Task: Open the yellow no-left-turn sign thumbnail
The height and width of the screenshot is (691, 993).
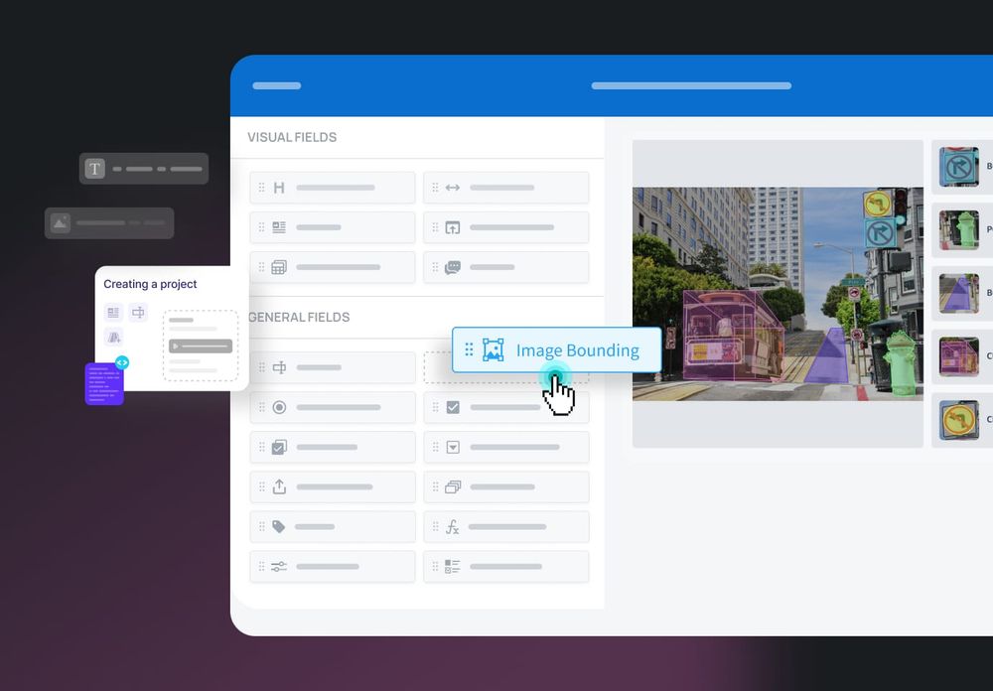Action: [x=959, y=420]
